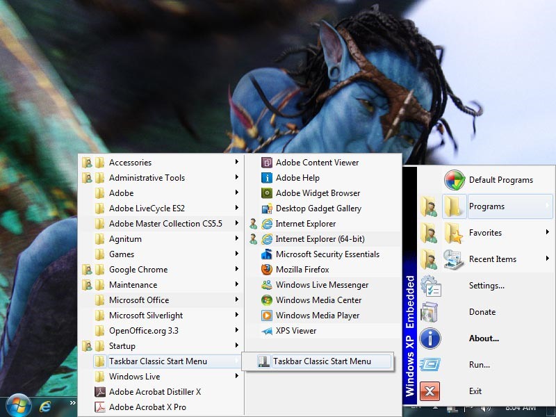
Task: Expand the Favorites submenu arrow
Action: [x=548, y=232]
